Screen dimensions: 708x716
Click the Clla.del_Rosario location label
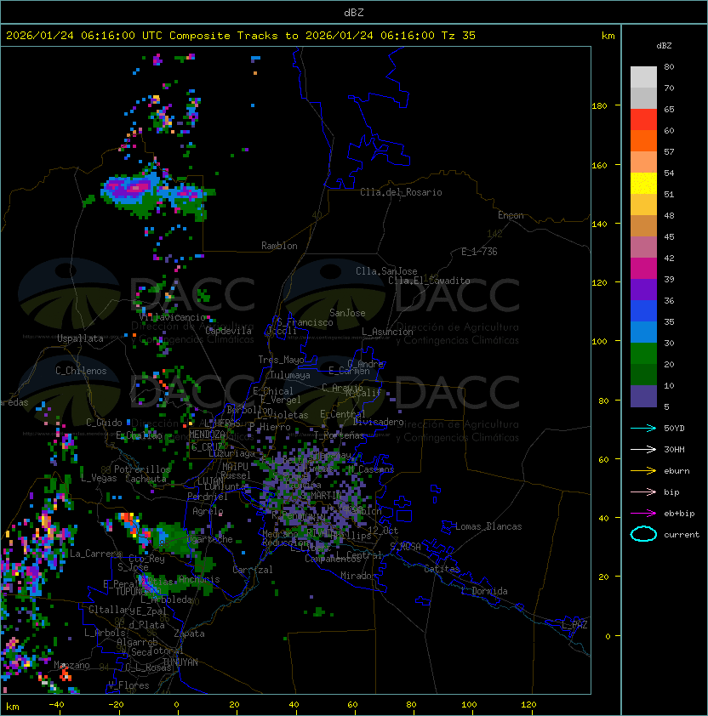point(401,192)
